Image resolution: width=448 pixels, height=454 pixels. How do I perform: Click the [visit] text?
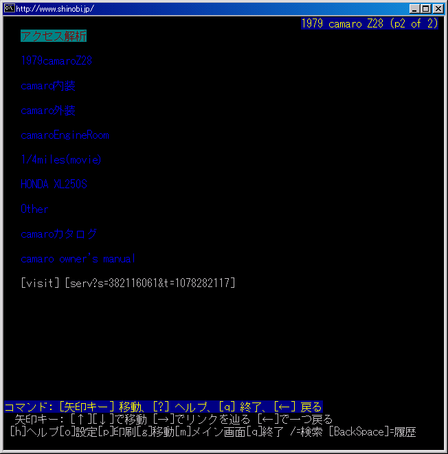[41, 283]
